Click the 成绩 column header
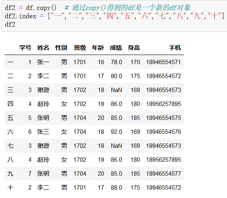227x198 pixels. click(x=116, y=48)
